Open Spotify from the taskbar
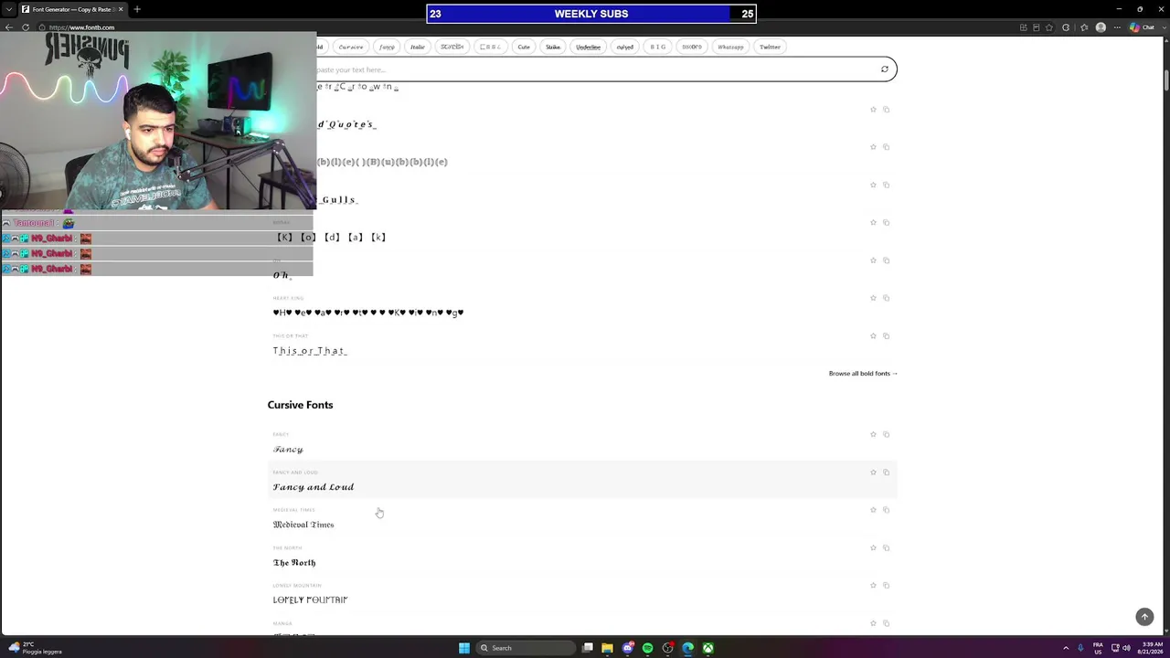The height and width of the screenshot is (658, 1170). coord(647,648)
